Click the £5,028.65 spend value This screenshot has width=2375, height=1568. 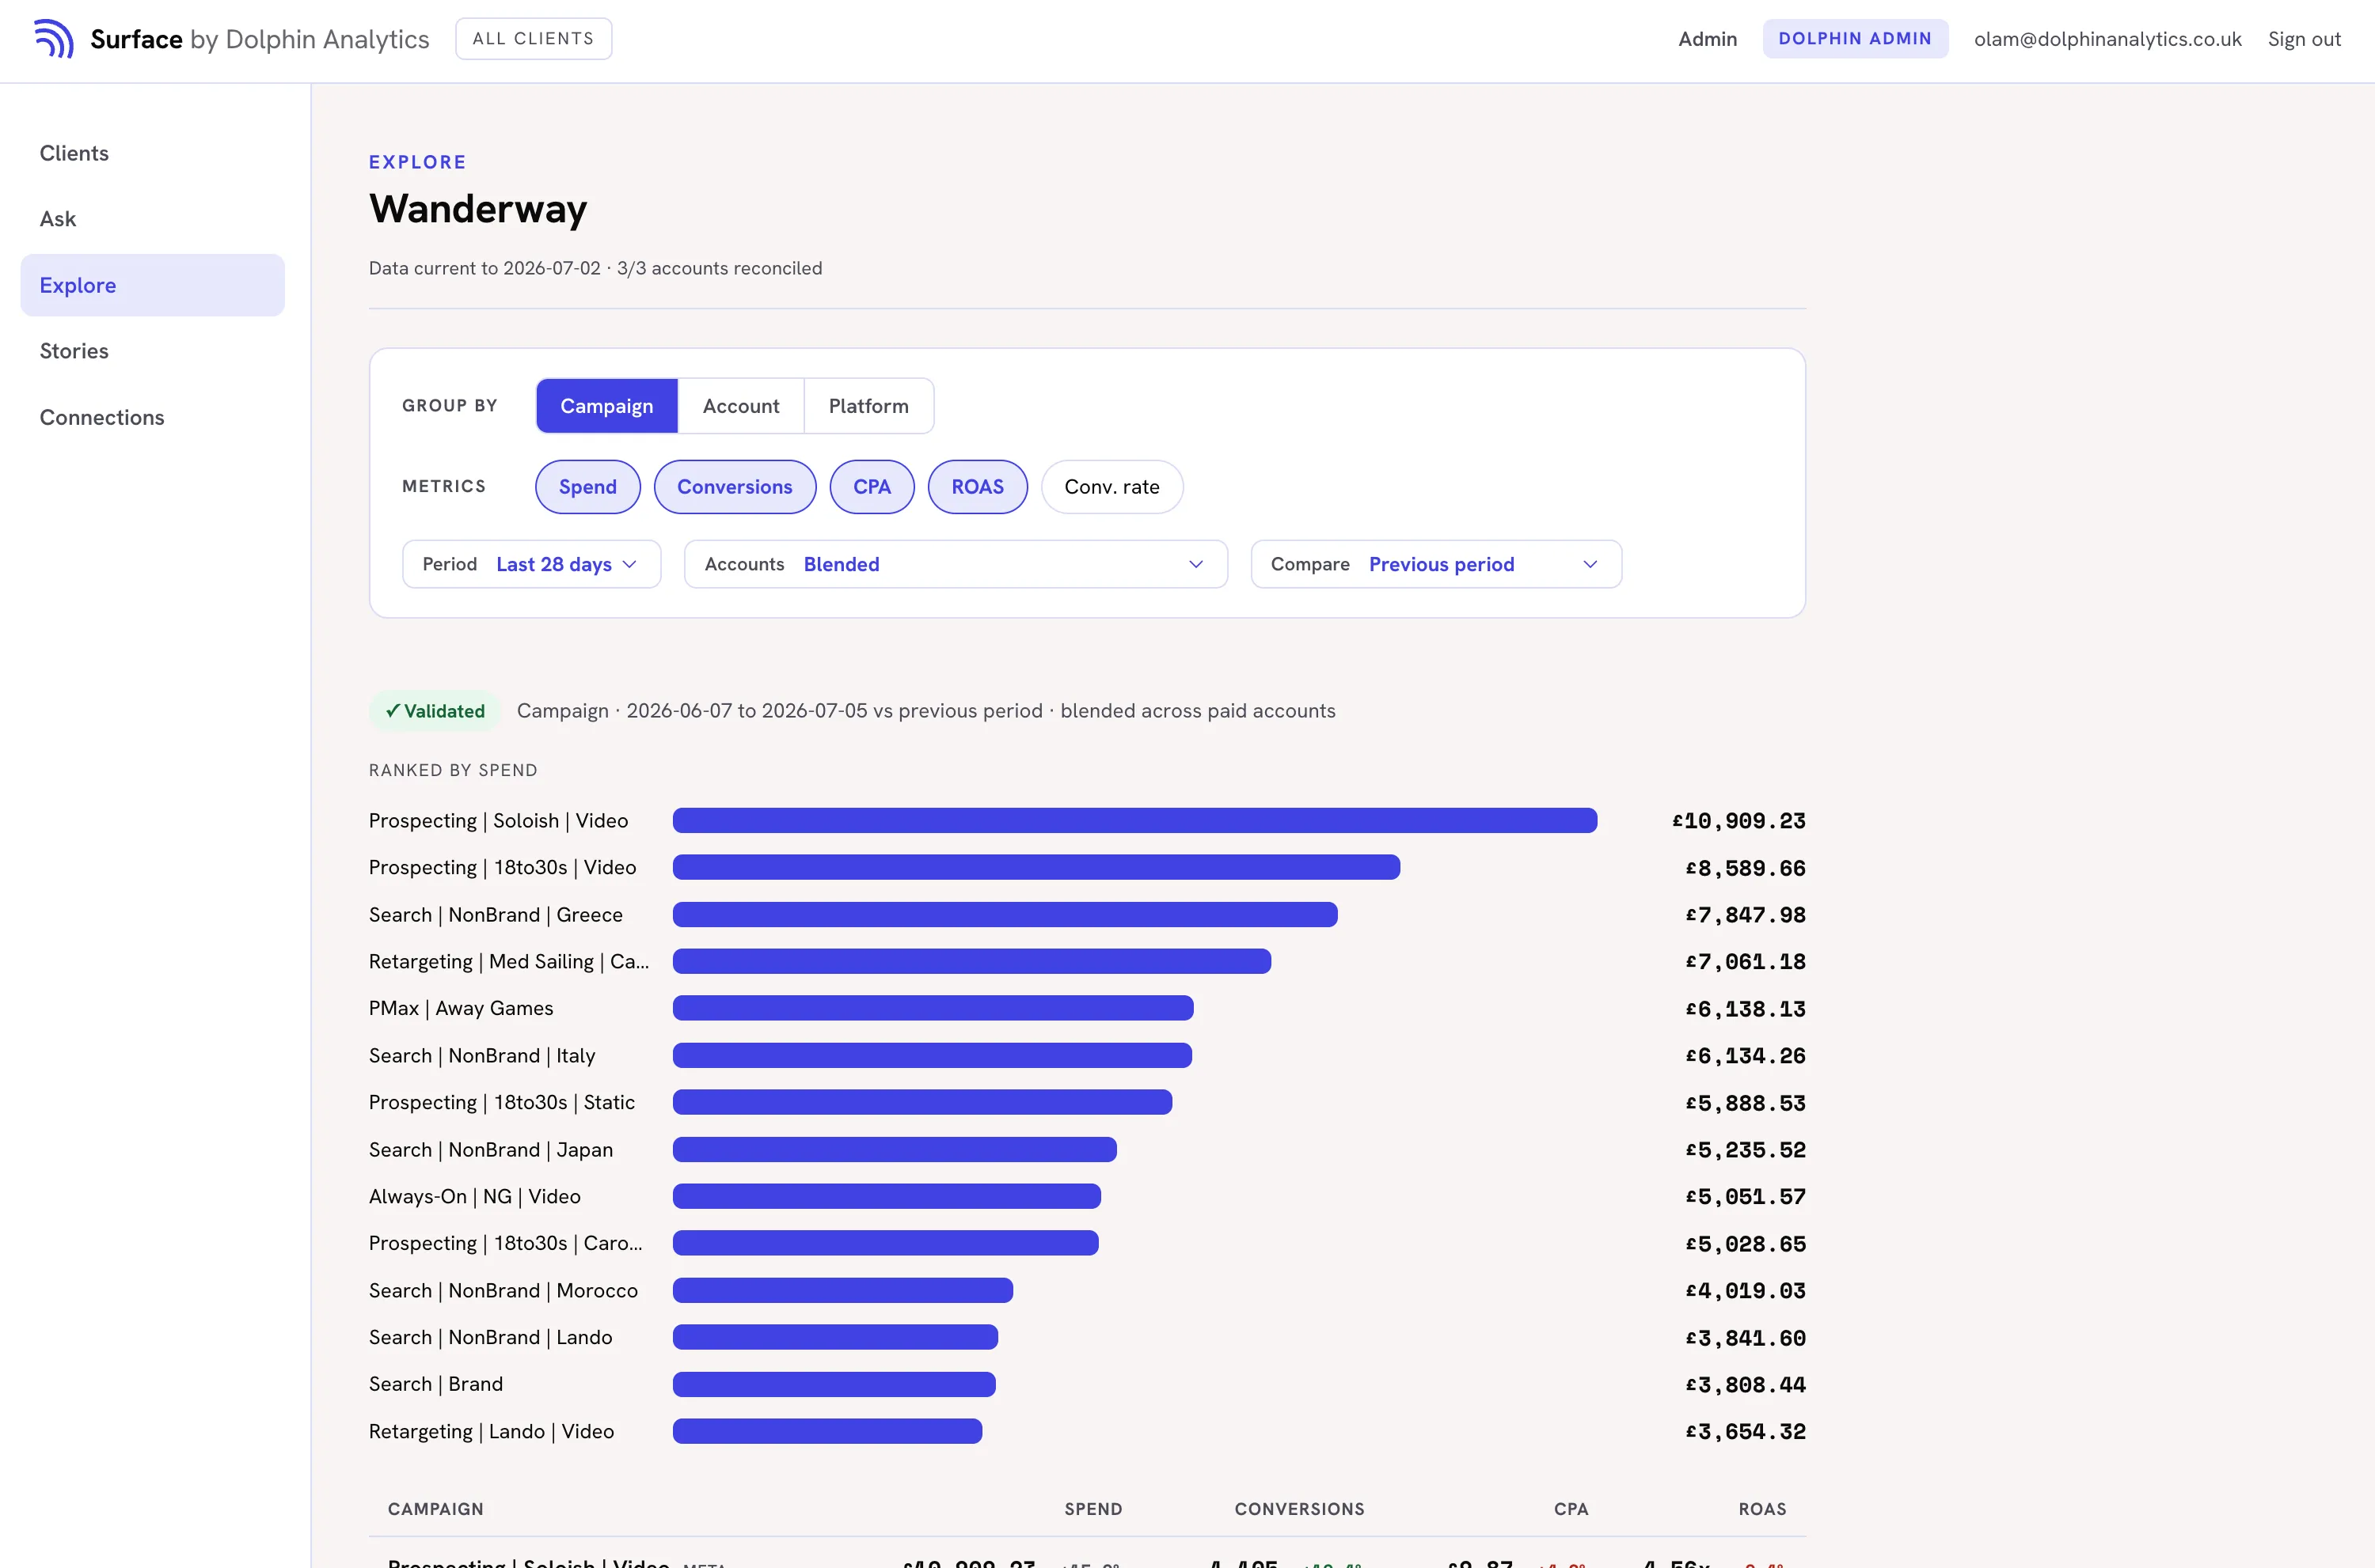tap(1746, 1244)
